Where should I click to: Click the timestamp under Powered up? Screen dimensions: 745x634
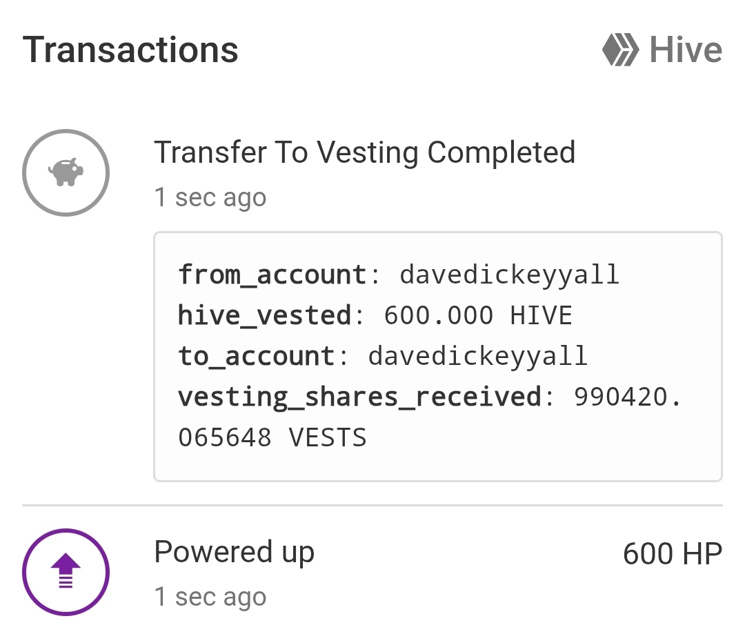coord(210,597)
